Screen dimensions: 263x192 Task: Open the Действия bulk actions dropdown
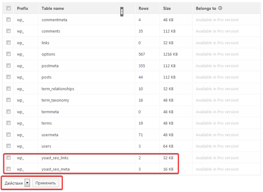tap(16, 183)
